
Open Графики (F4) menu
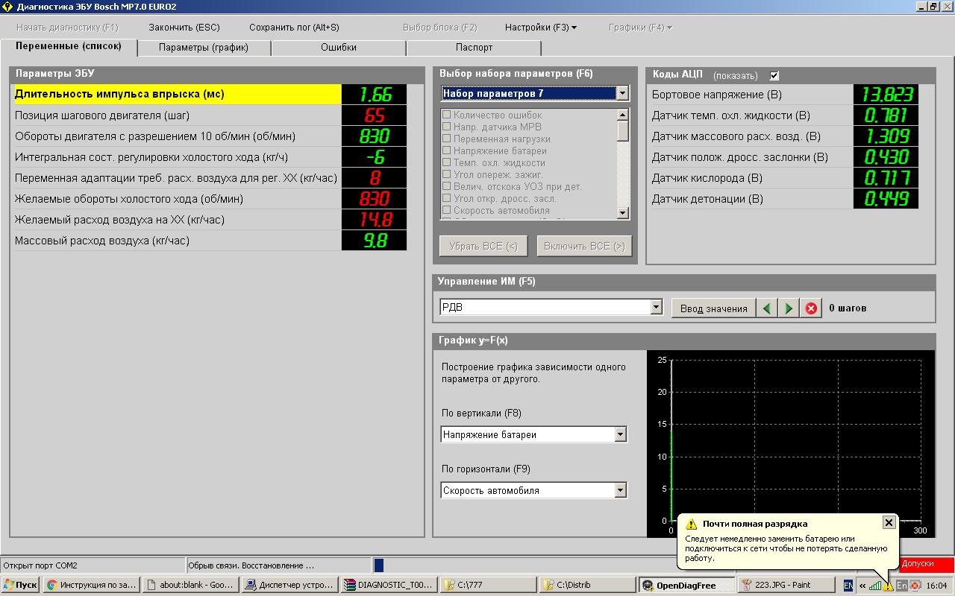click(640, 28)
